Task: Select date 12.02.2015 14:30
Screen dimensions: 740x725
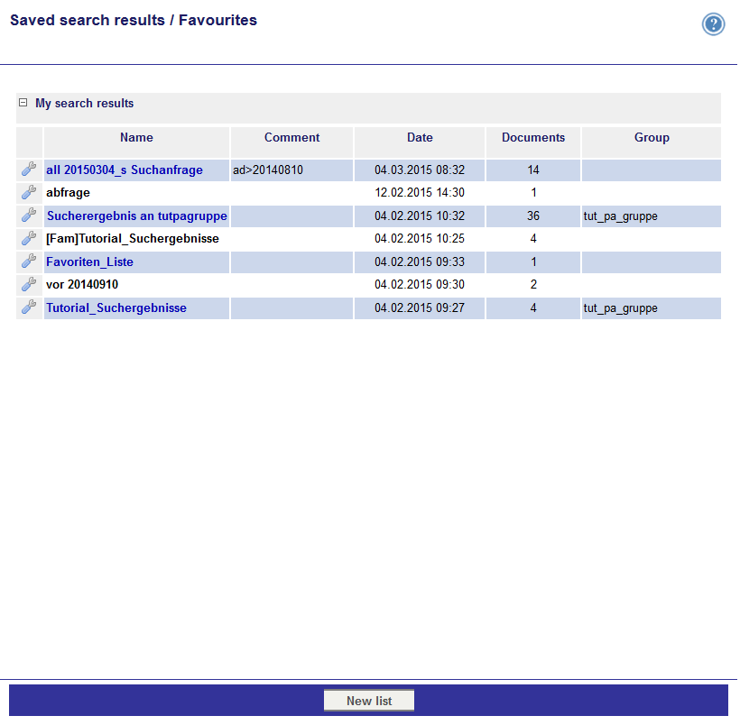Action: pos(420,192)
